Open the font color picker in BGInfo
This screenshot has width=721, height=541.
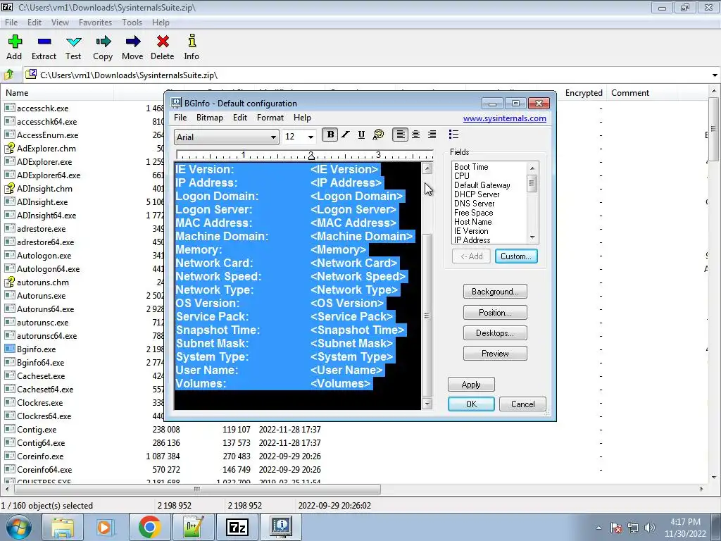[378, 135]
